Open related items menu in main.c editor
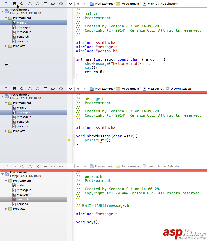The image size is (207, 241). pos(70,4)
